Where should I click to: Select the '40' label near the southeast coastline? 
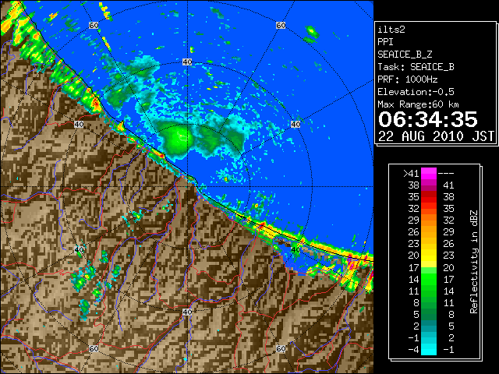coord(296,249)
